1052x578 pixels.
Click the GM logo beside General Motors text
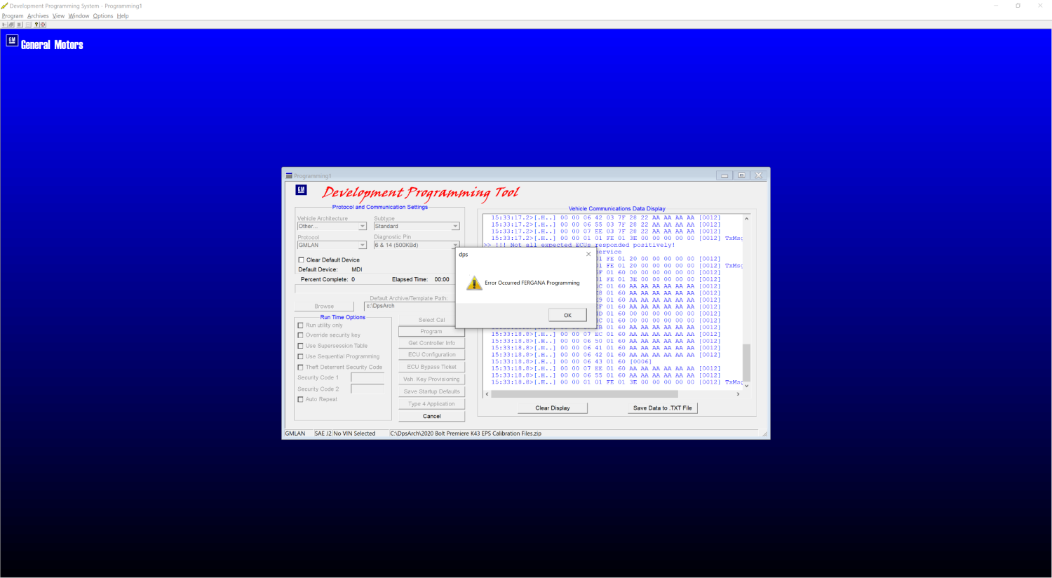[x=12, y=41]
